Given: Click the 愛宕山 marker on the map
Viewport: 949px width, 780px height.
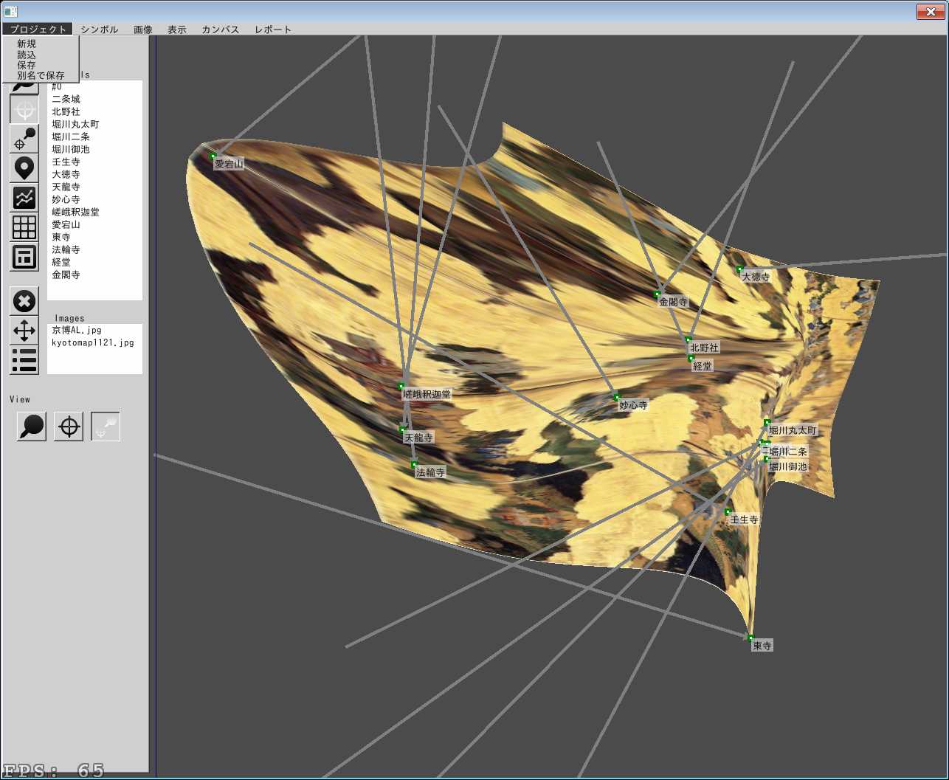Looking at the screenshot, I should click(x=213, y=156).
